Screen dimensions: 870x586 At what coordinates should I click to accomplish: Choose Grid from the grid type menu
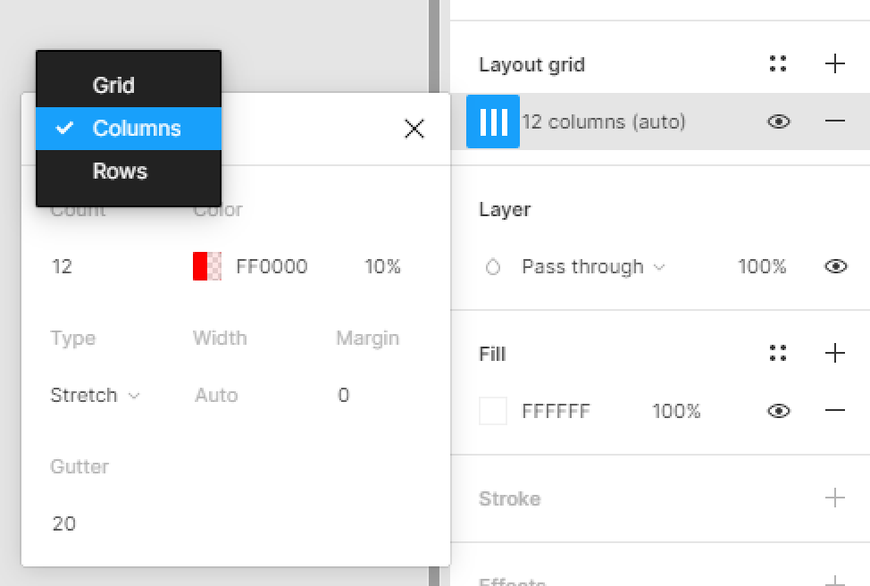point(113,86)
